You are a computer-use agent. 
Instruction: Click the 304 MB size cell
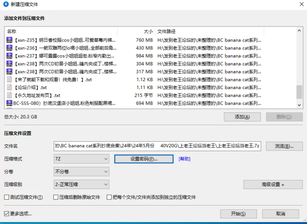(144, 64)
